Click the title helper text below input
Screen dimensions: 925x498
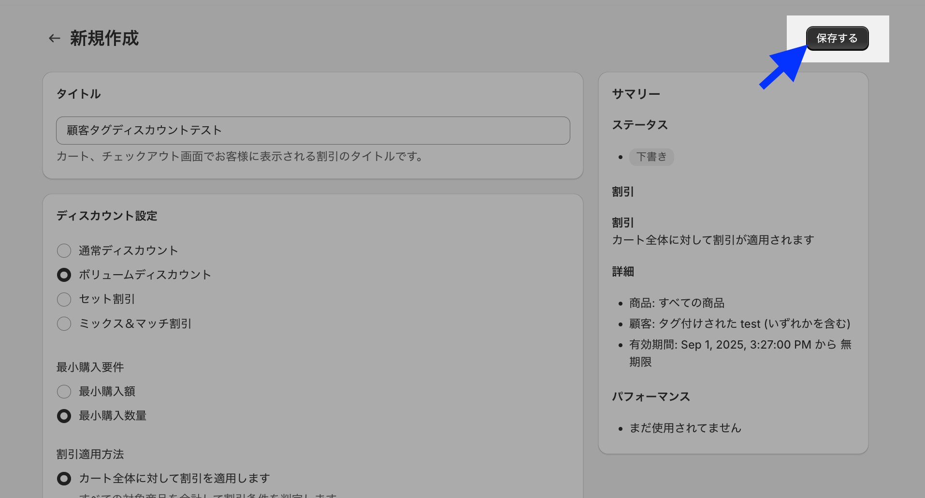click(240, 156)
